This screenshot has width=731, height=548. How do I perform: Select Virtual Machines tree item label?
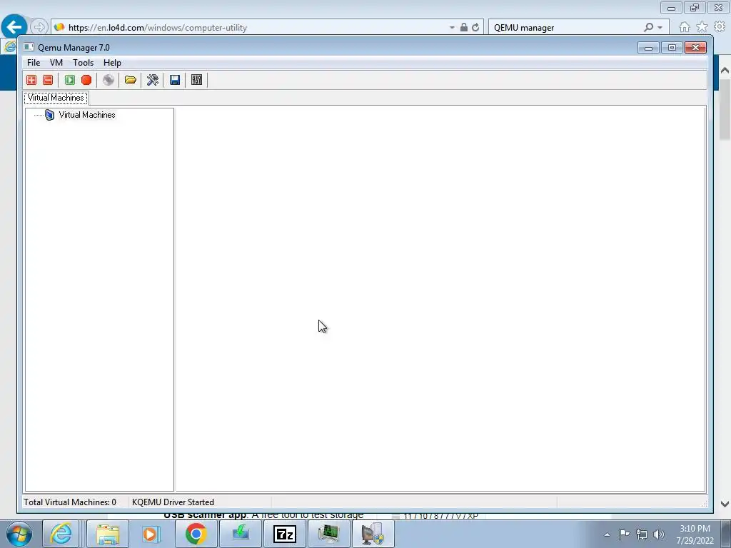(x=87, y=115)
